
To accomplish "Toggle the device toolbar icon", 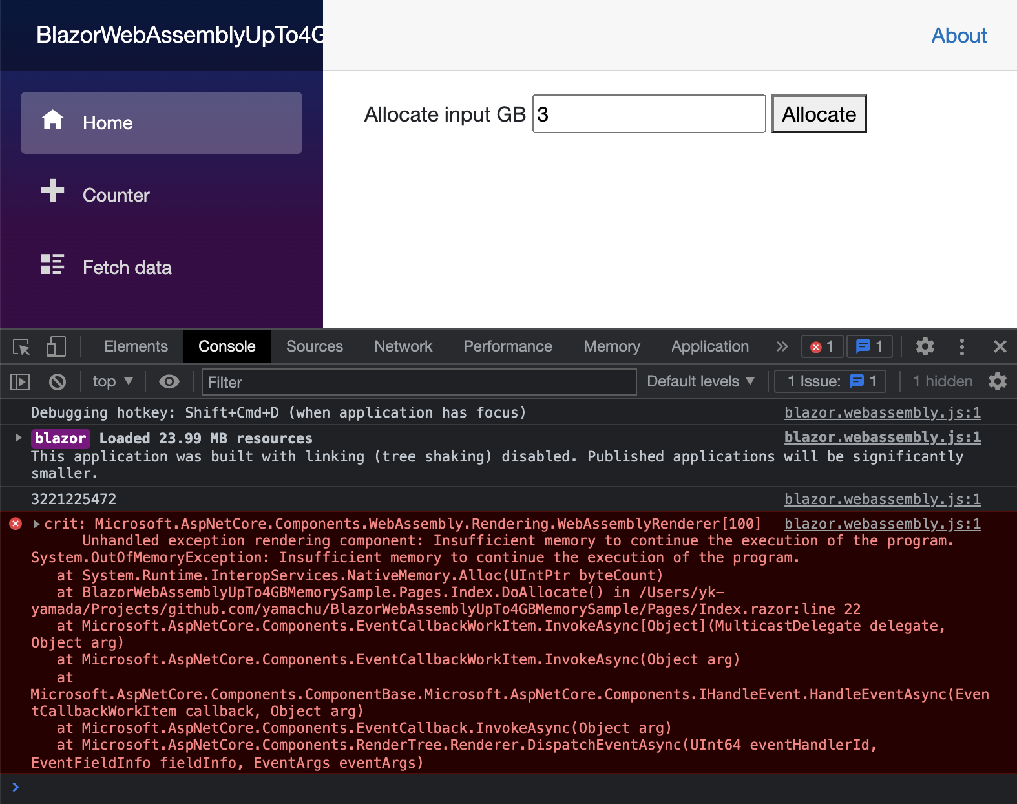I will [56, 347].
